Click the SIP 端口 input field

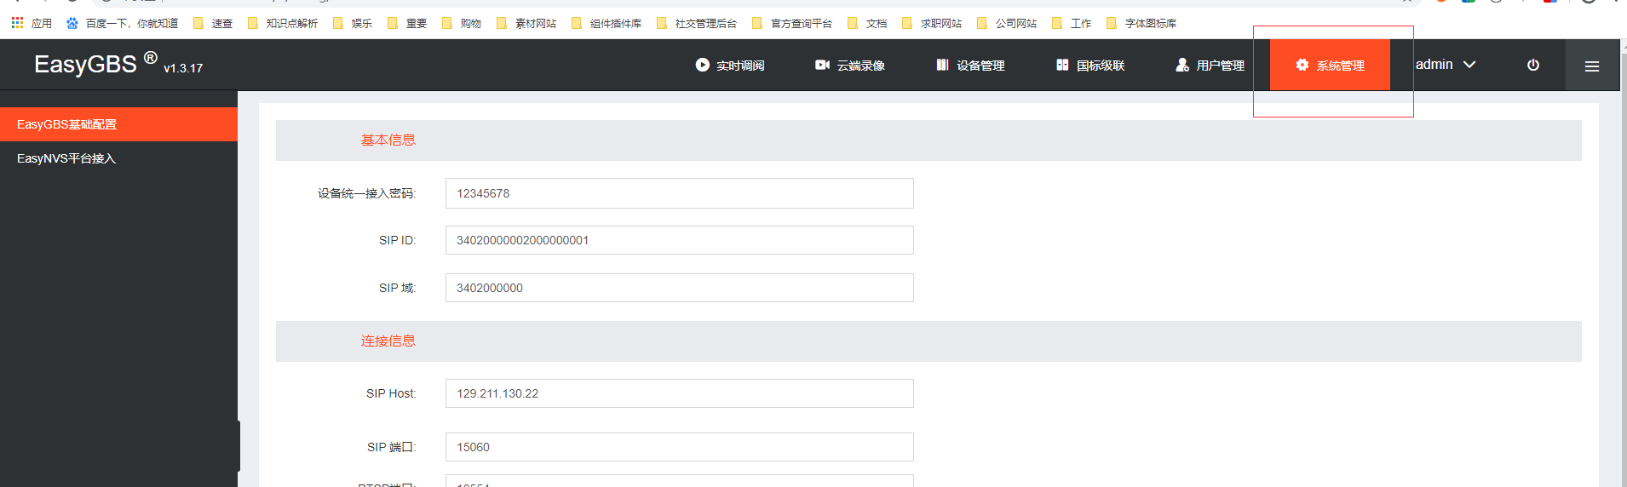pos(679,447)
